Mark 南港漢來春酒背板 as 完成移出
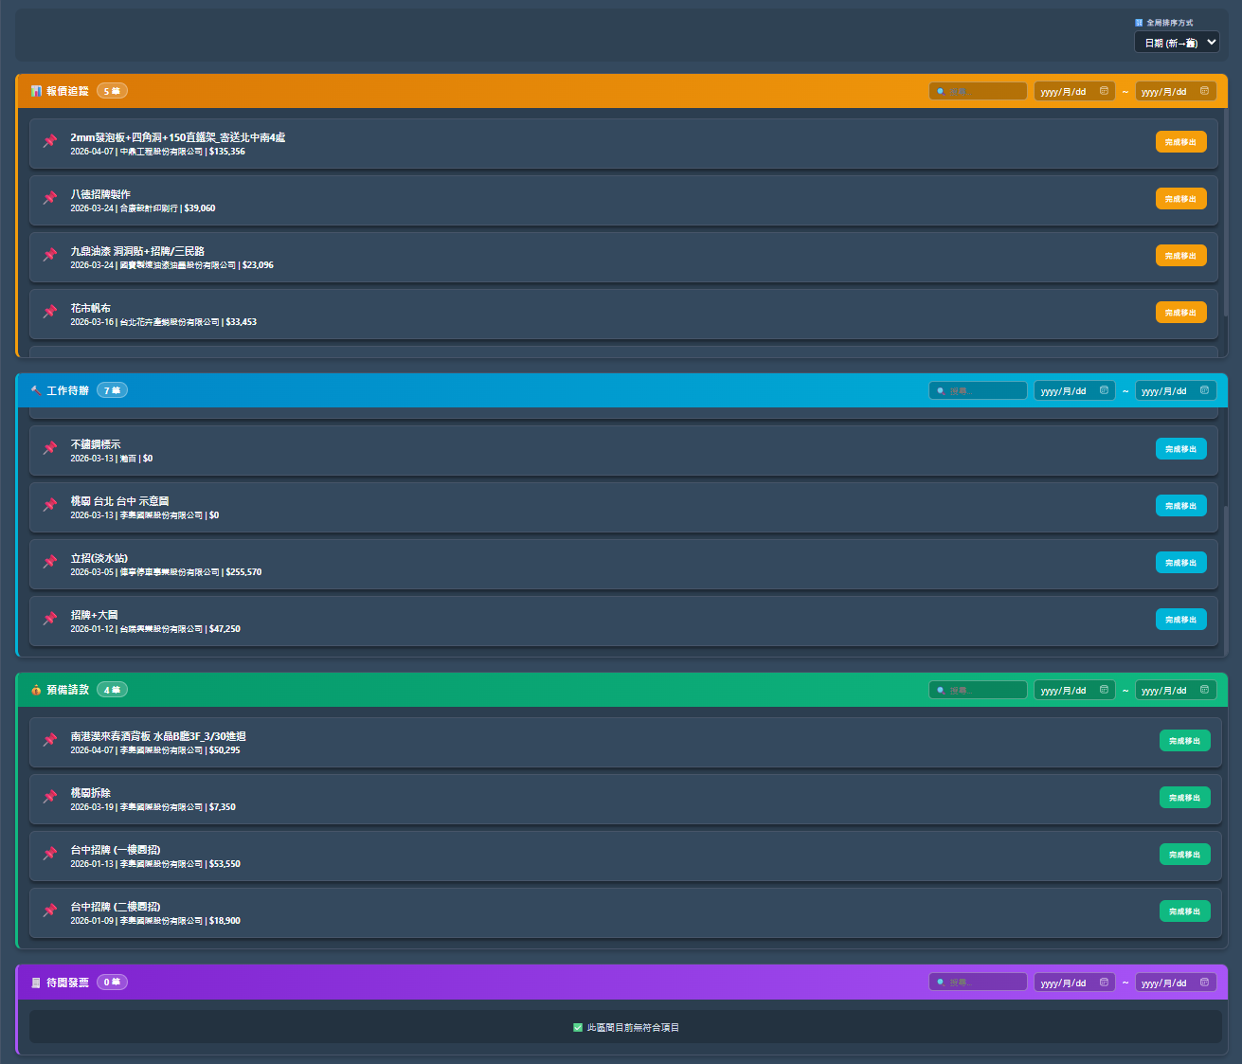1242x1064 pixels. point(1184,741)
